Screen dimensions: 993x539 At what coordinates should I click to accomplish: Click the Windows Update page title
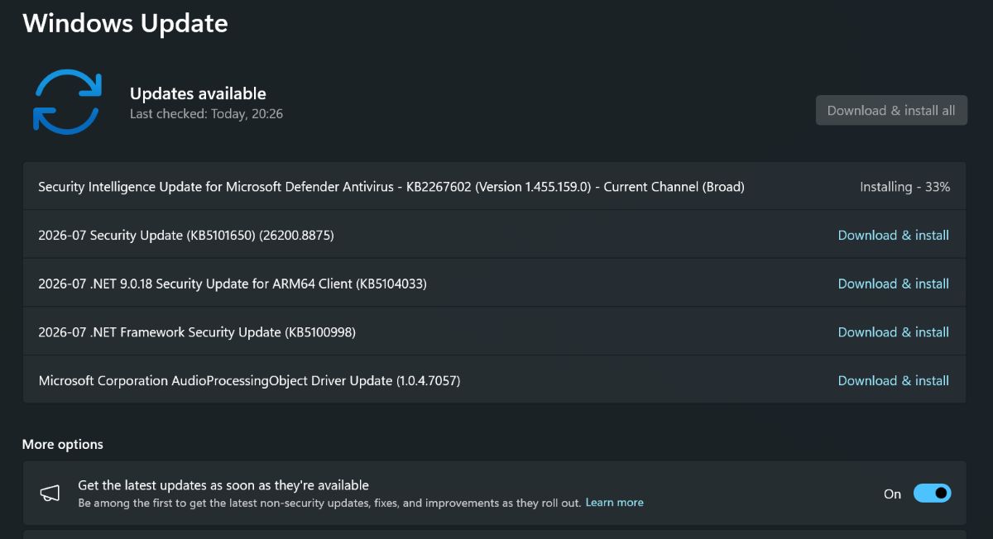pos(125,23)
